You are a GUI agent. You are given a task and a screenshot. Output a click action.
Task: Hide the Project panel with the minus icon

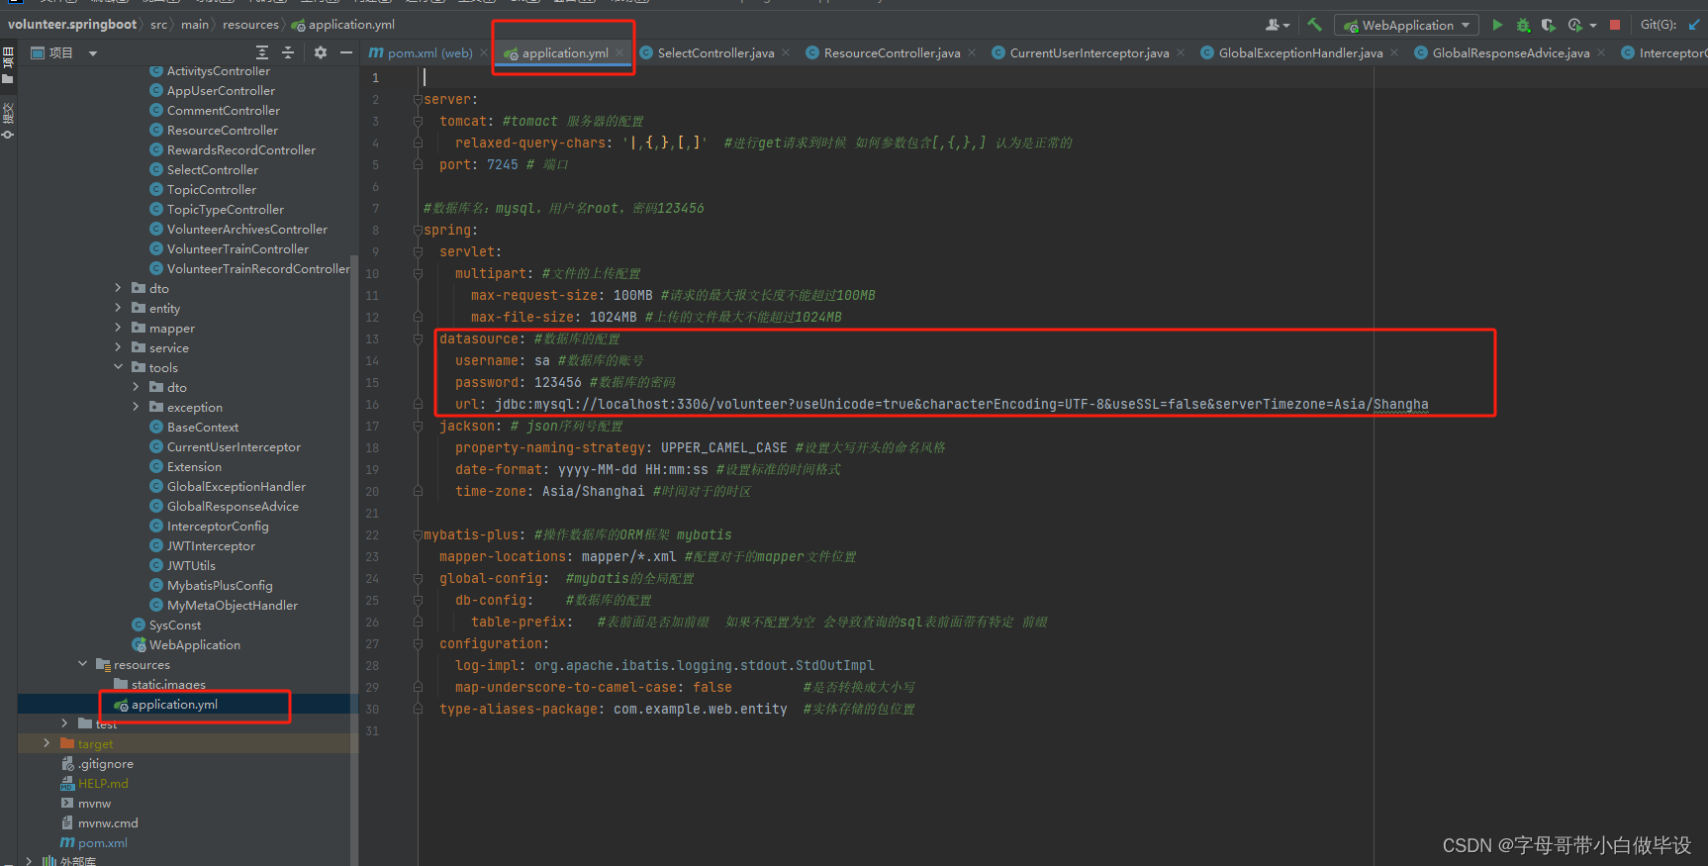pos(346,52)
